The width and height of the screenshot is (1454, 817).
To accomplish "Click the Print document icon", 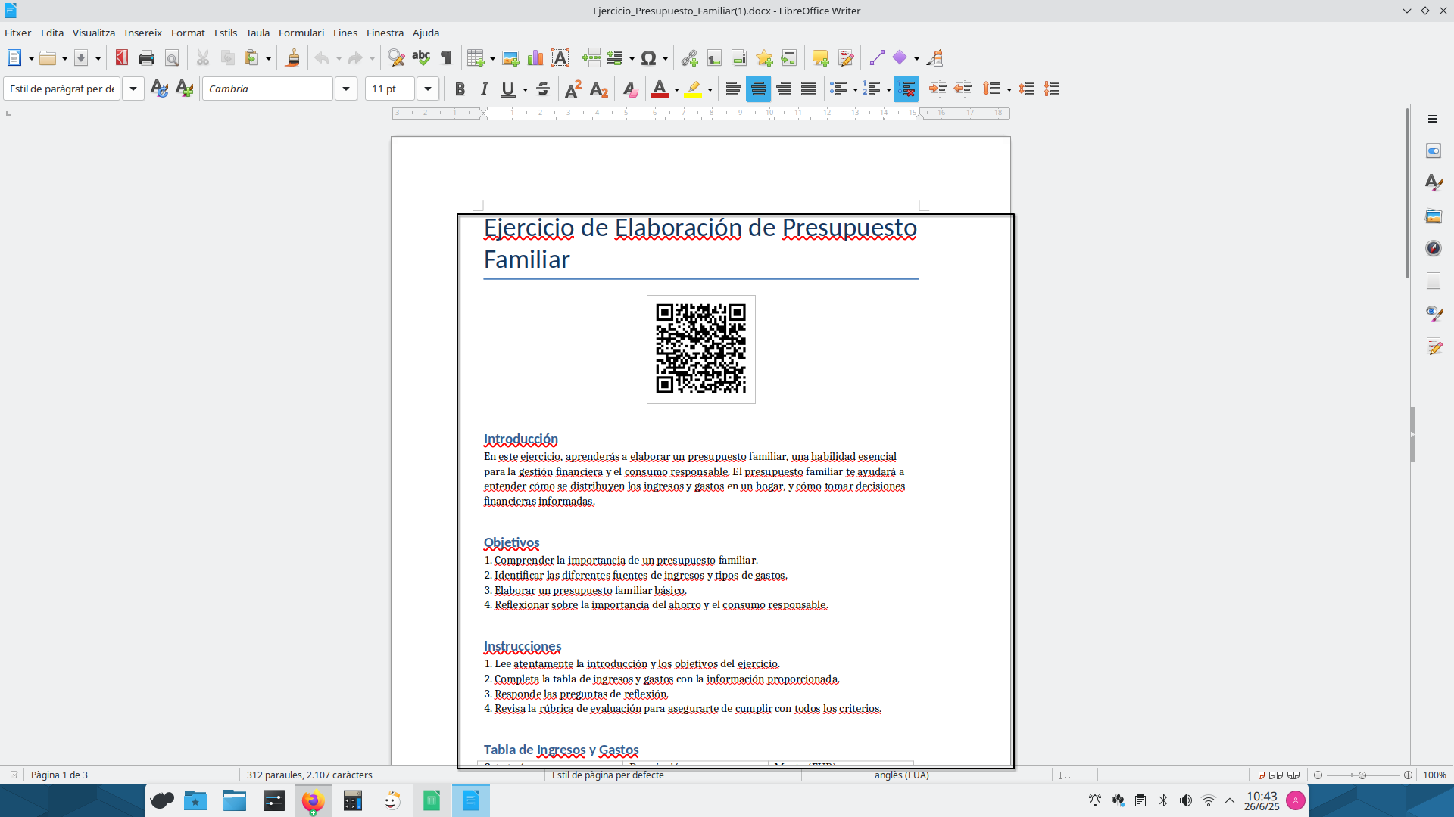I will [147, 58].
